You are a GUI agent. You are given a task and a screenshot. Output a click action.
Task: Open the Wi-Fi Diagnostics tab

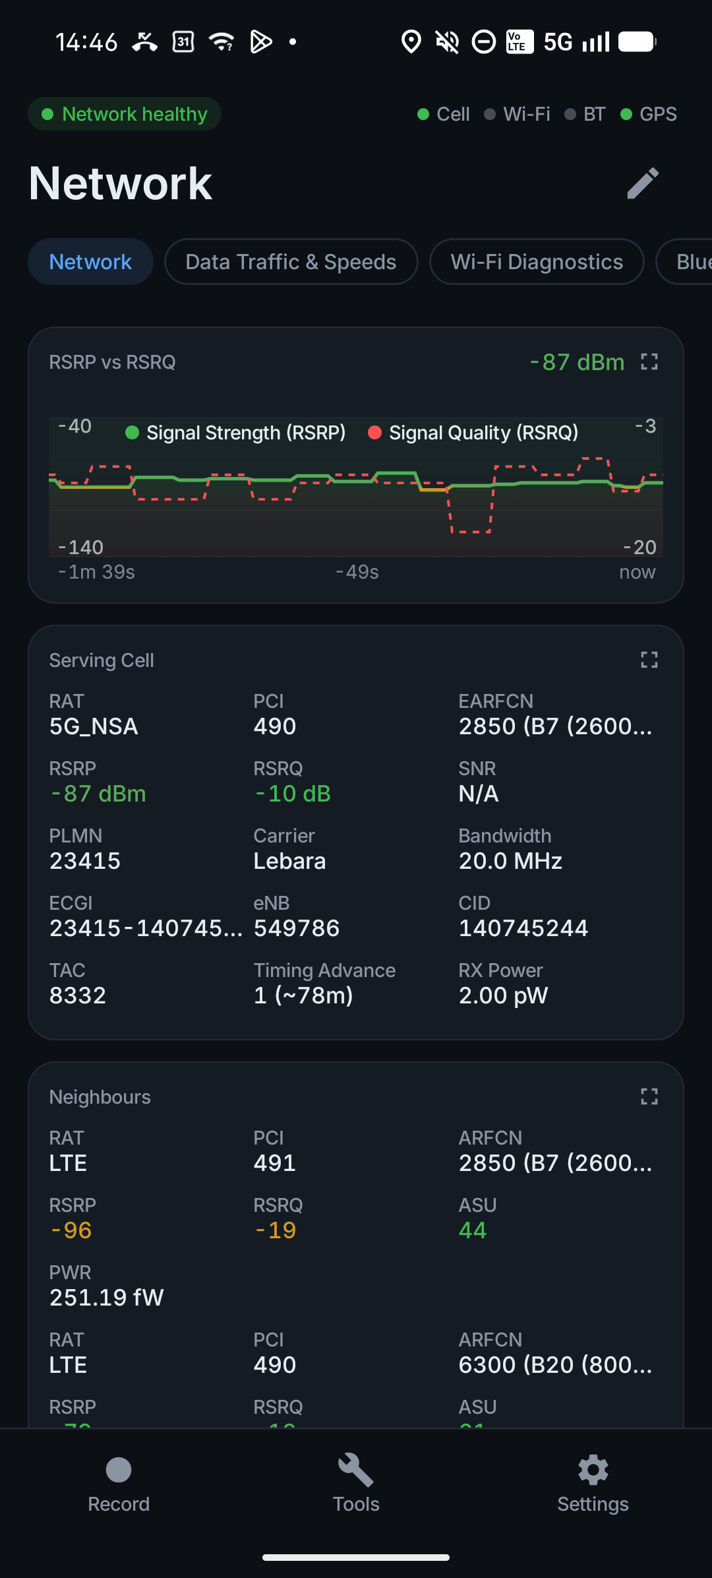pyautogui.click(x=537, y=262)
